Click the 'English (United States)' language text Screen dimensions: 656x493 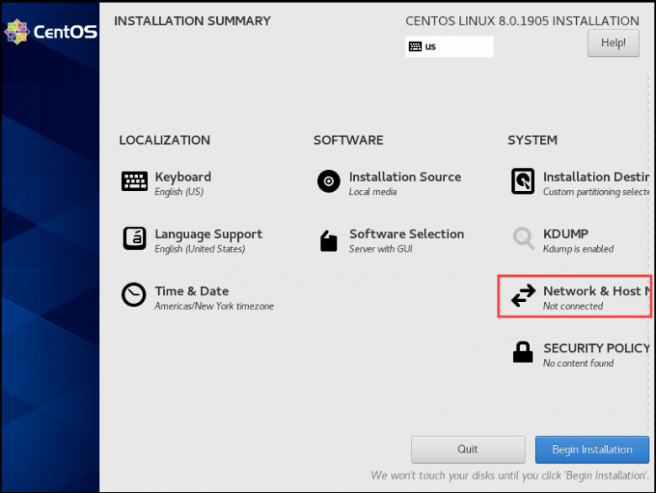(x=199, y=249)
